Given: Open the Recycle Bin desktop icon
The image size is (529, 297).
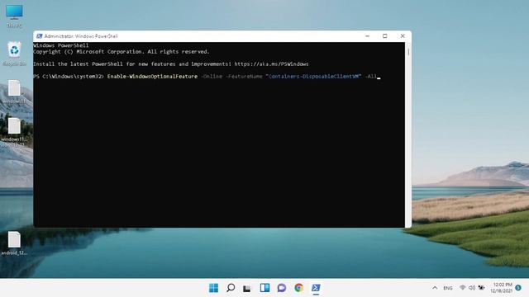Looking at the screenshot, I should 14,53.
